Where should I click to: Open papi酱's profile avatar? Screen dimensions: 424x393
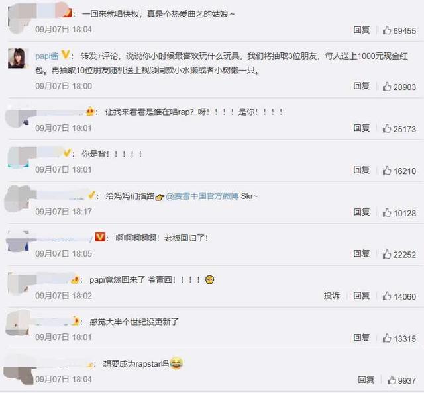coord(19,58)
